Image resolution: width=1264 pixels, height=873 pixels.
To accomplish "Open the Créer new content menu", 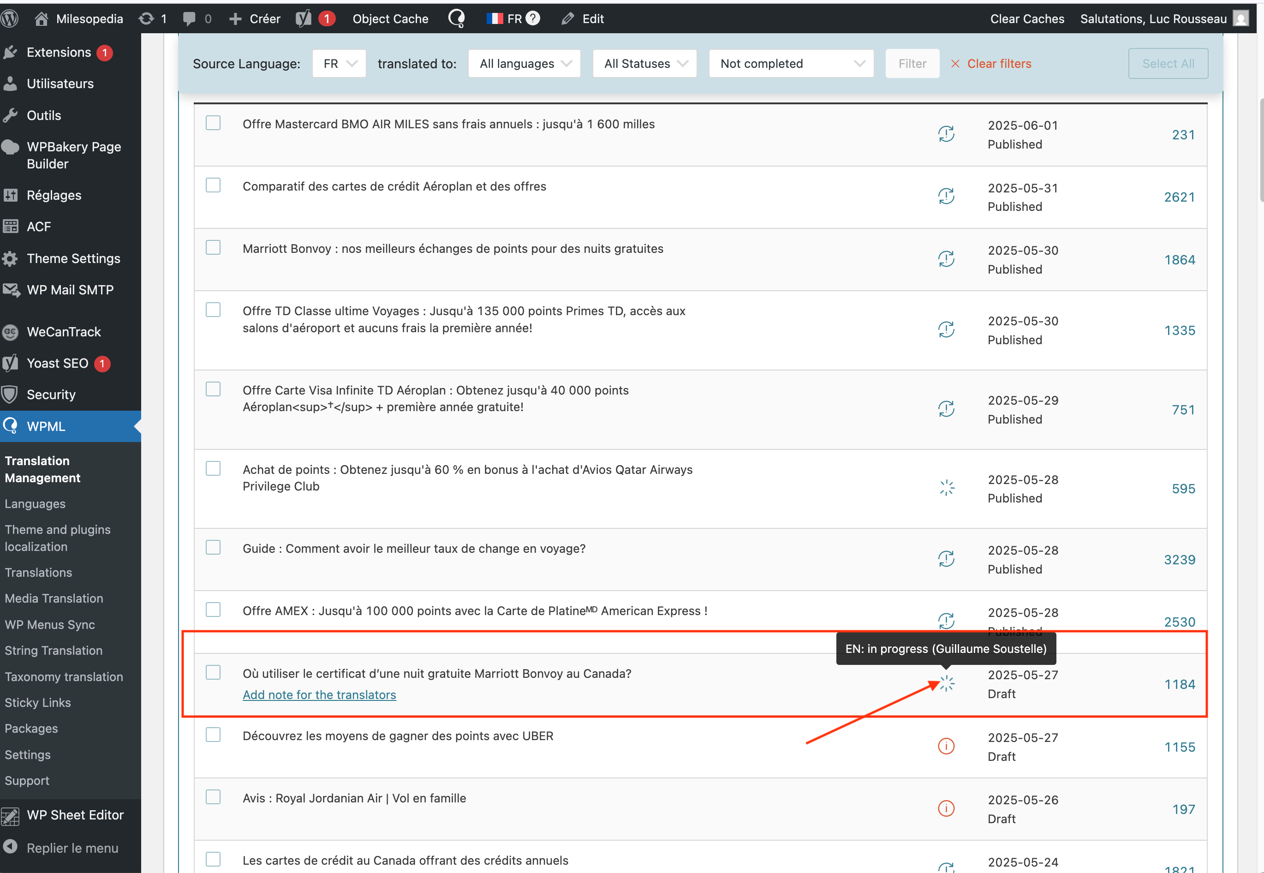I will 255,18.
